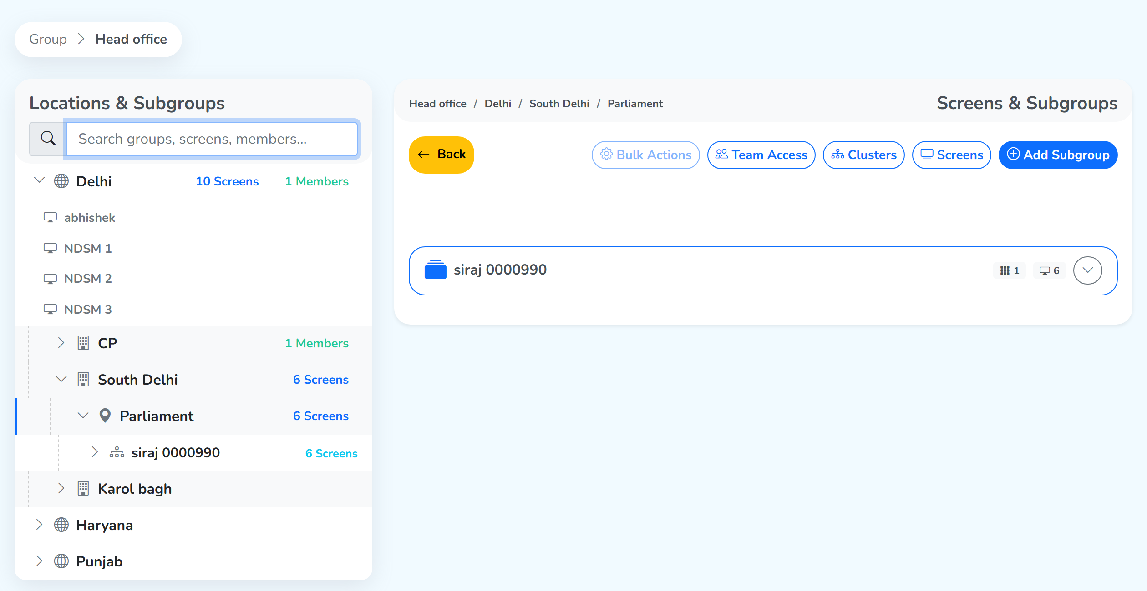Click Head office in the panel breadcrumb
This screenshot has height=591, width=1147.
point(437,104)
